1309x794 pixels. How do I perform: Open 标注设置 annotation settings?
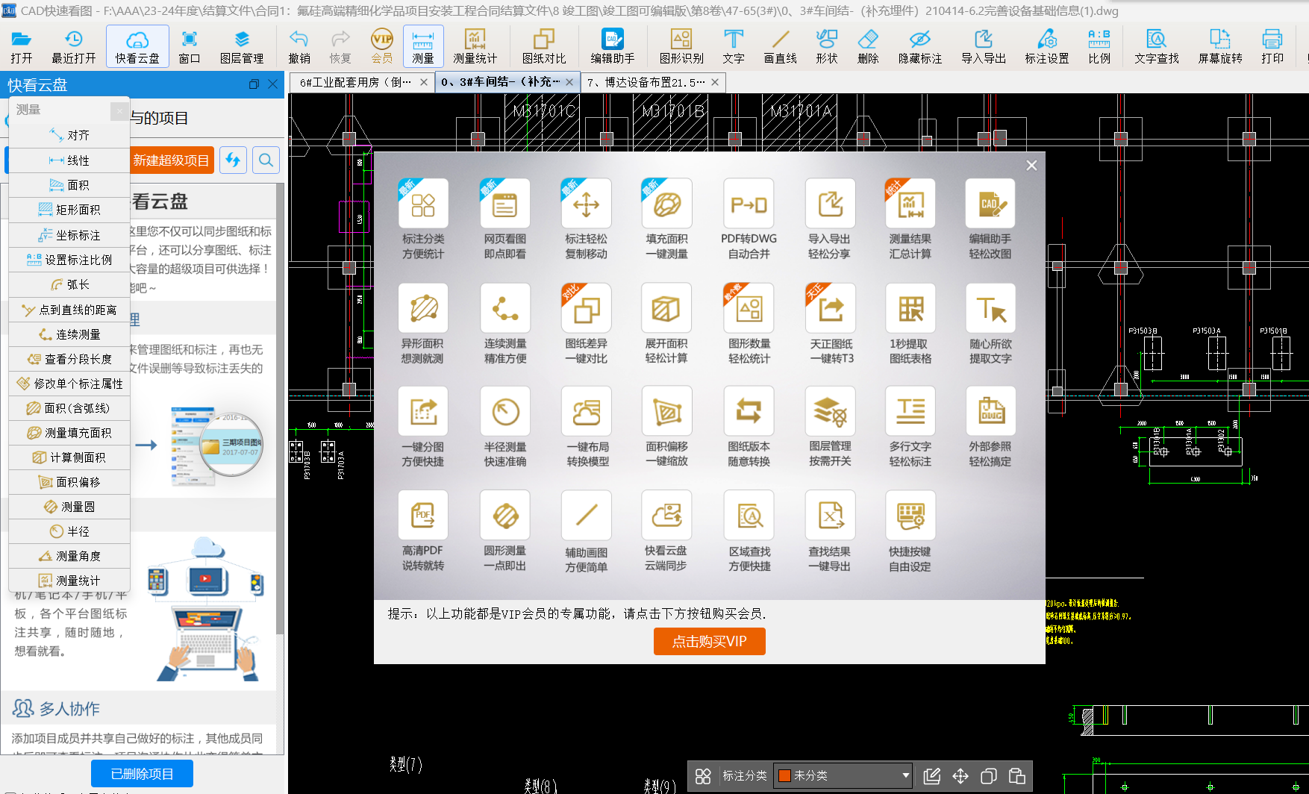coord(1047,46)
